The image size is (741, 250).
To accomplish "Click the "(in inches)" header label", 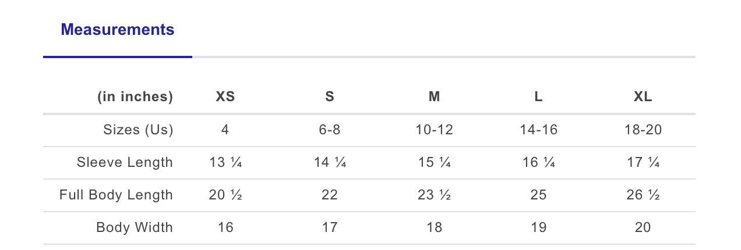I will (x=135, y=97).
